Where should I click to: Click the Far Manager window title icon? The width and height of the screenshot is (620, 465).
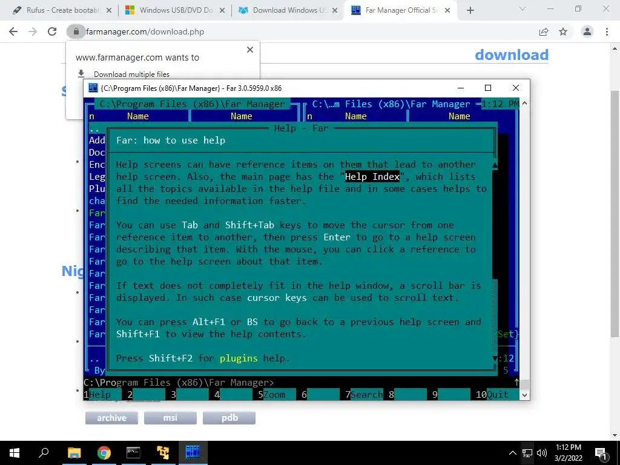pyautogui.click(x=93, y=88)
